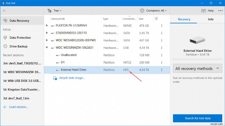Open the Tree view dropdown
Viewport: 225px width, 126px height.
(55, 11)
